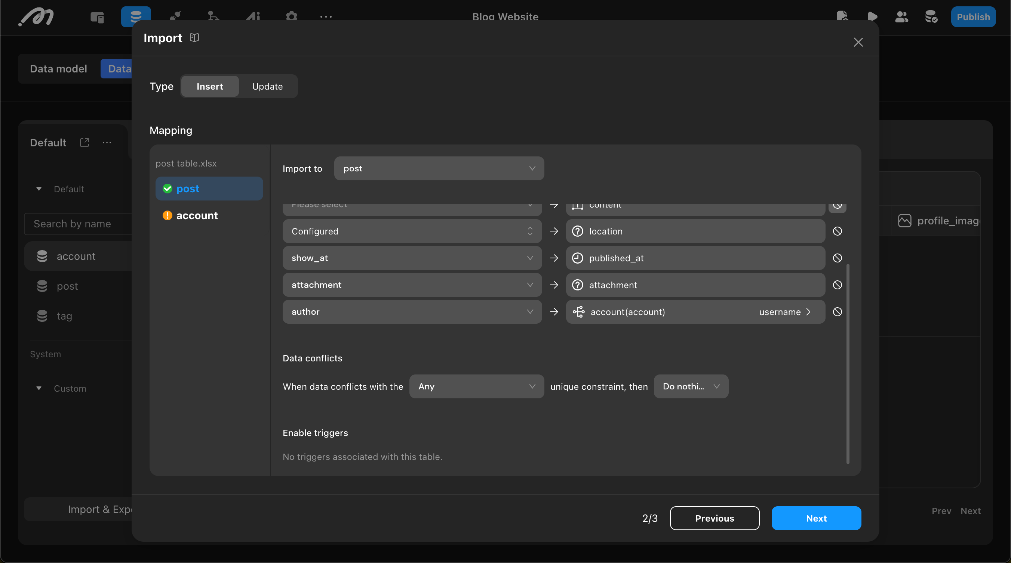Open the AI tool icon in toolbar
The image size is (1011, 563).
pyautogui.click(x=253, y=17)
